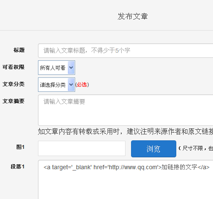Image resolution: width=213 pixels, height=199 pixels.
Task: Click the red (必选) required marker
Action: [x=82, y=85]
